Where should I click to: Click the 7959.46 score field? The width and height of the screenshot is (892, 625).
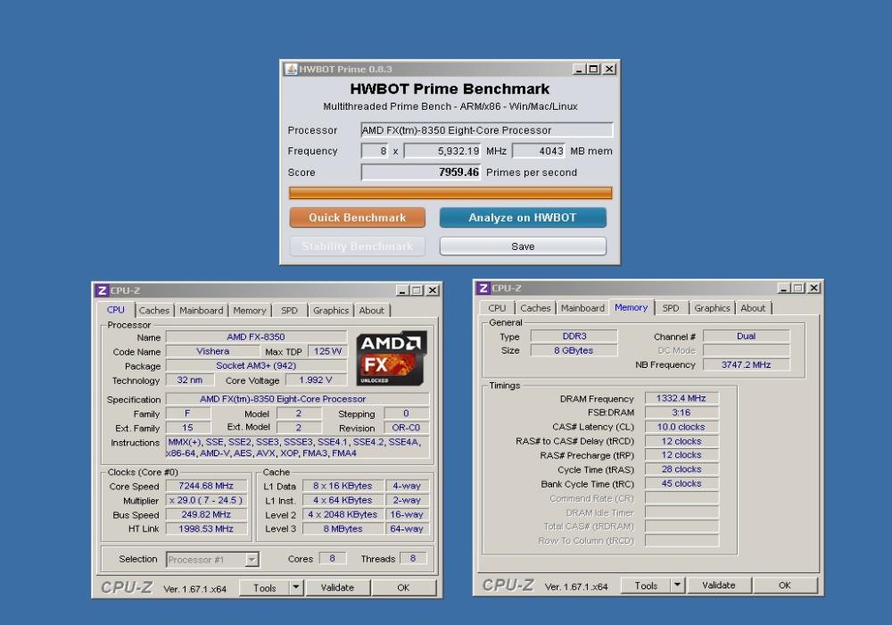coord(420,172)
